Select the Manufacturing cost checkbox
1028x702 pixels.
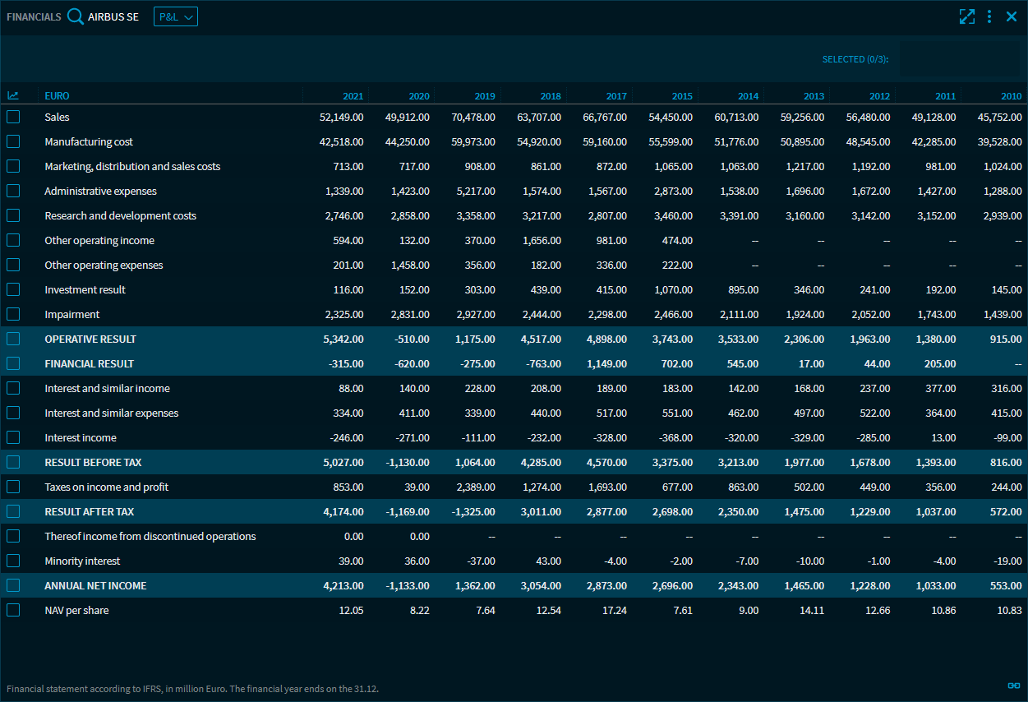pos(13,142)
